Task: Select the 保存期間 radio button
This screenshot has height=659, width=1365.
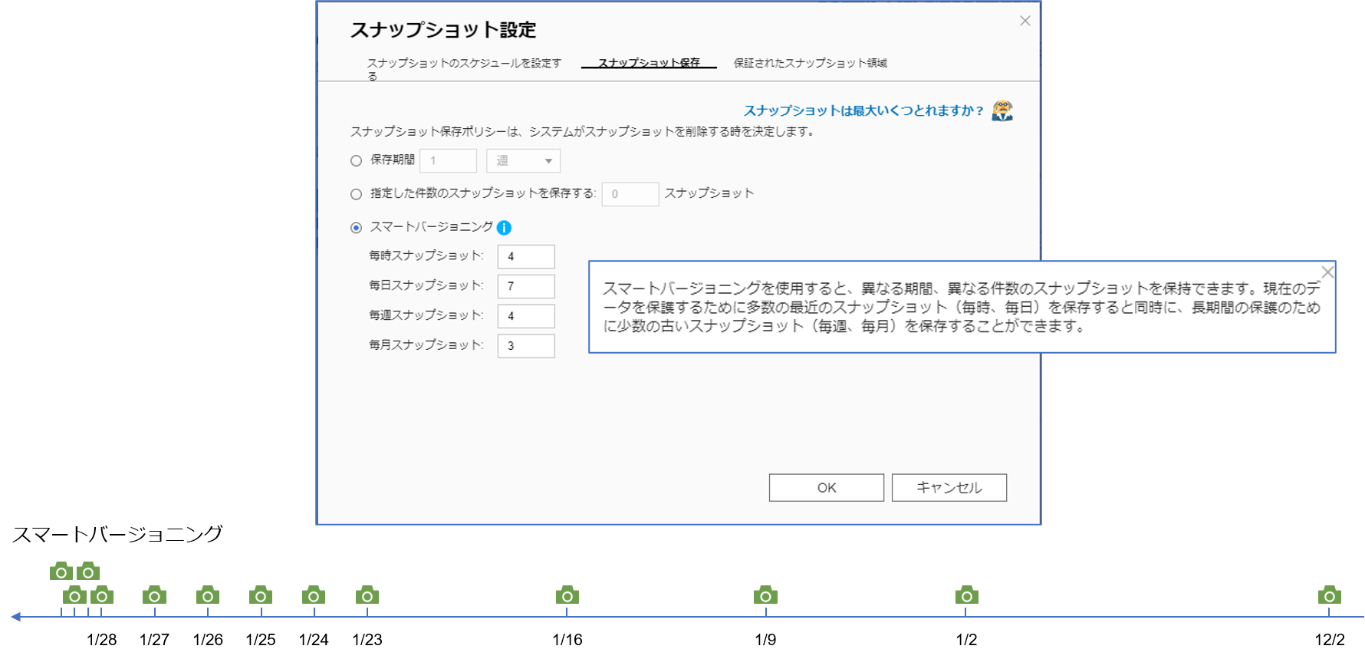Action: [356, 161]
